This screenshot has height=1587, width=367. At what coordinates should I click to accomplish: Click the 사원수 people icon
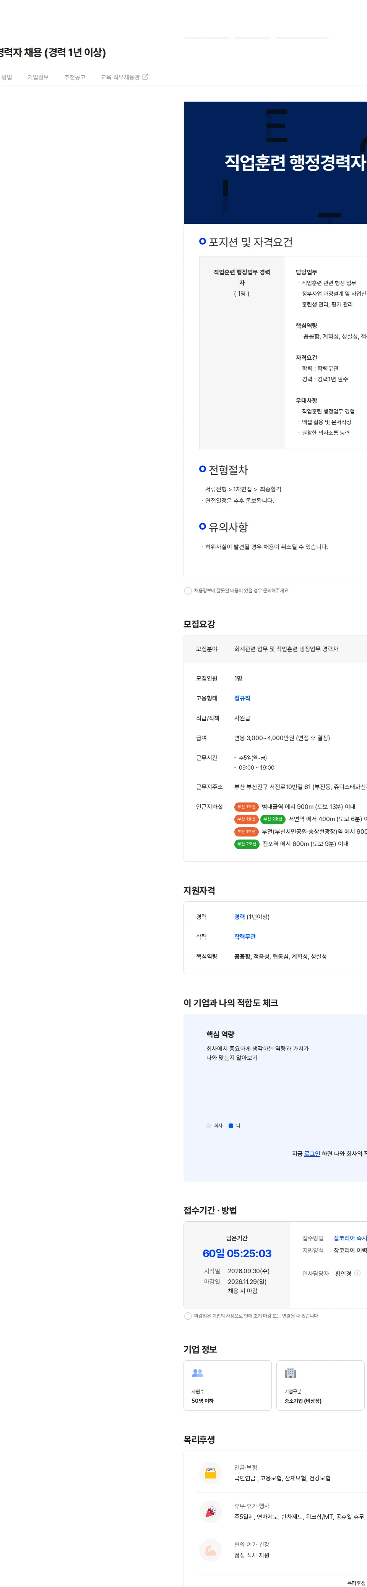(x=197, y=1373)
